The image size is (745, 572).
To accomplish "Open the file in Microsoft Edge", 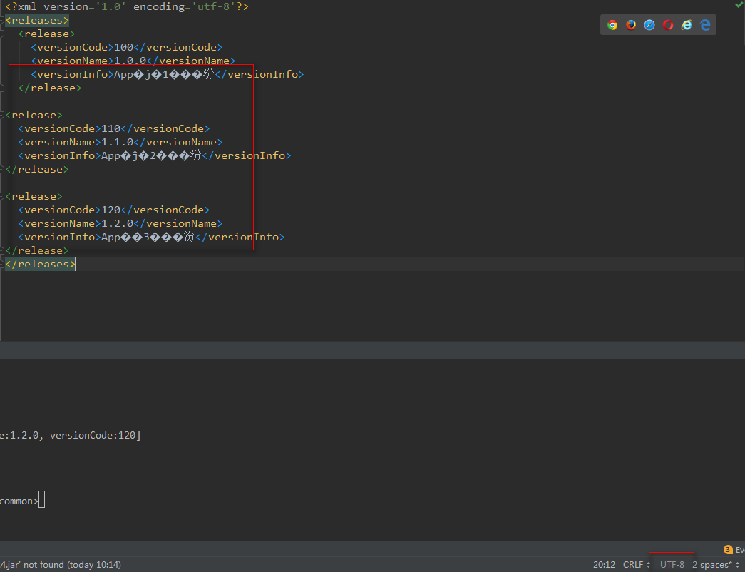I will (704, 24).
